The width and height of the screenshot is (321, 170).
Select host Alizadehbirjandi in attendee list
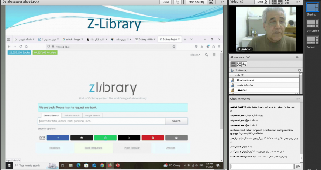click(x=264, y=80)
